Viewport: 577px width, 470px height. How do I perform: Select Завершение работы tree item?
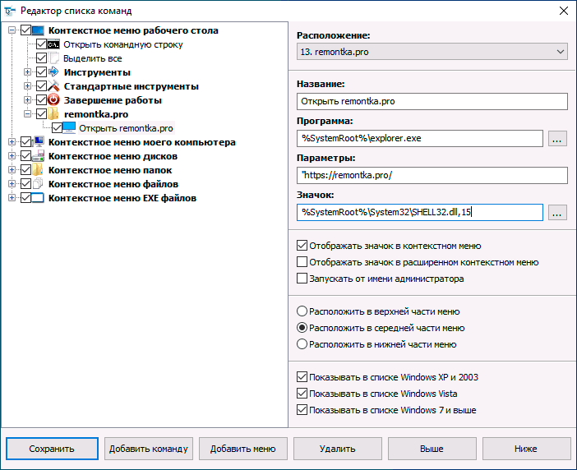point(113,100)
